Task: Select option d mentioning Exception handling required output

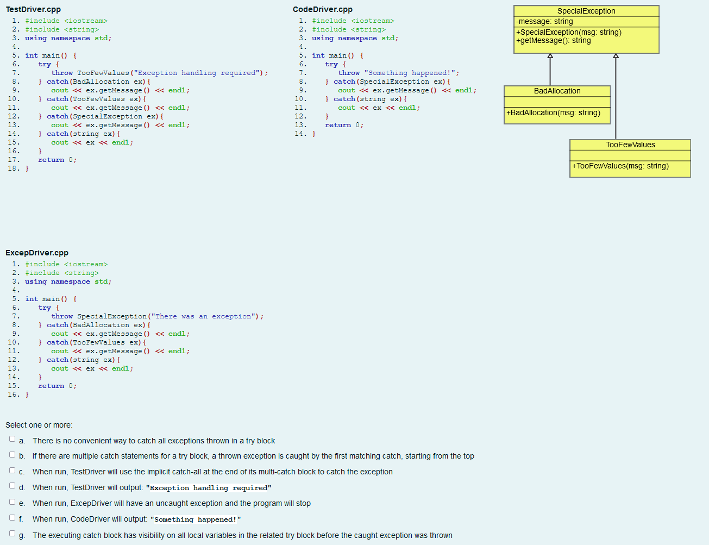Action: pos(12,485)
